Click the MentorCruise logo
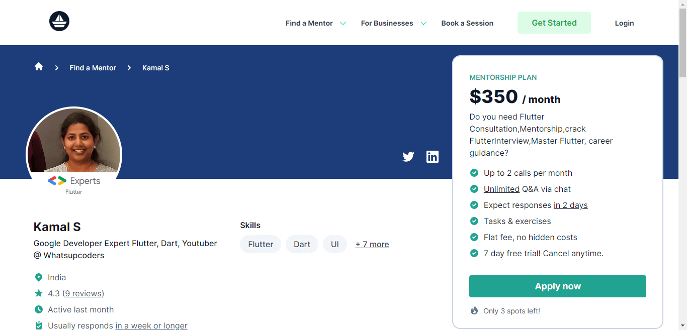The height and width of the screenshot is (330, 687). point(59,21)
